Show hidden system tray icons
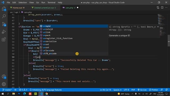Image resolution: width=170 pixels, height=96 pixels. click(132, 94)
